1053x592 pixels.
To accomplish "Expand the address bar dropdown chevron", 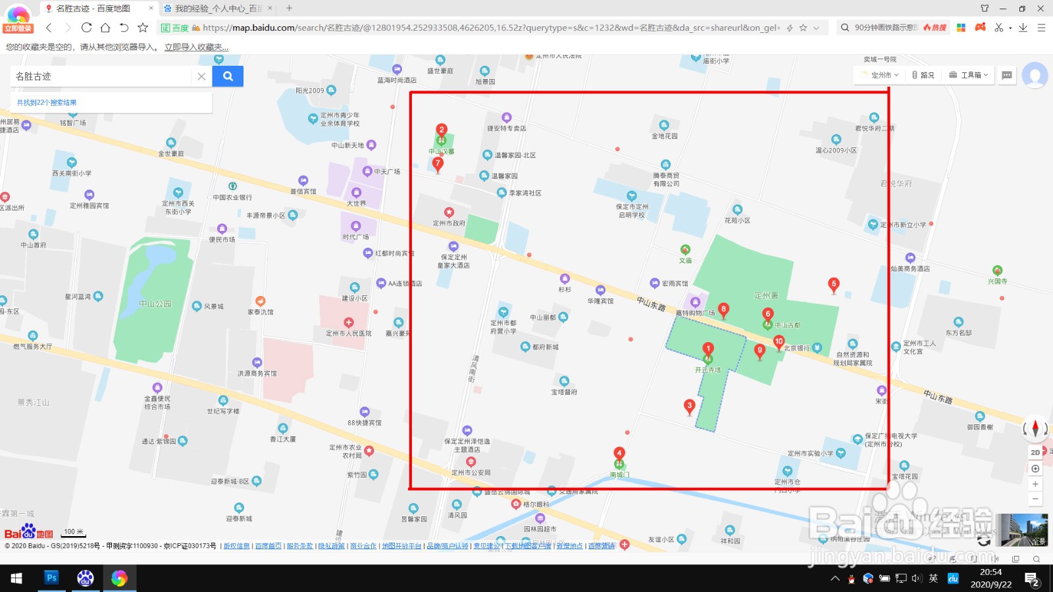I will 816,28.
